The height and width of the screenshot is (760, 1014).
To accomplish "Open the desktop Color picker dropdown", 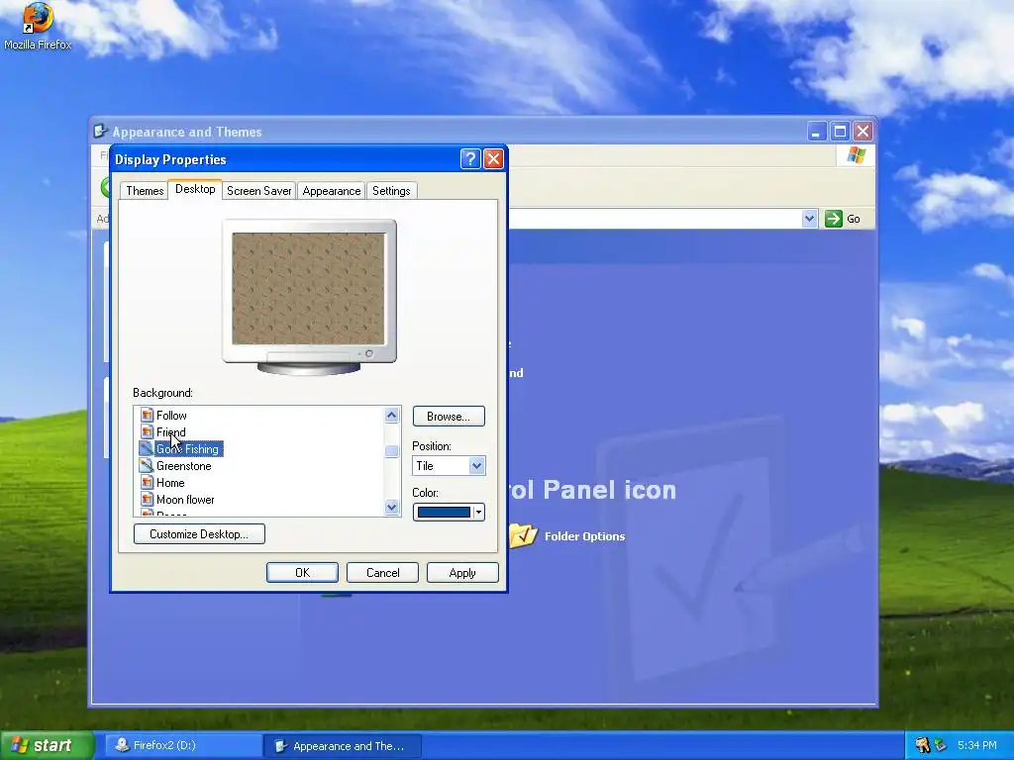I will 449,513.
